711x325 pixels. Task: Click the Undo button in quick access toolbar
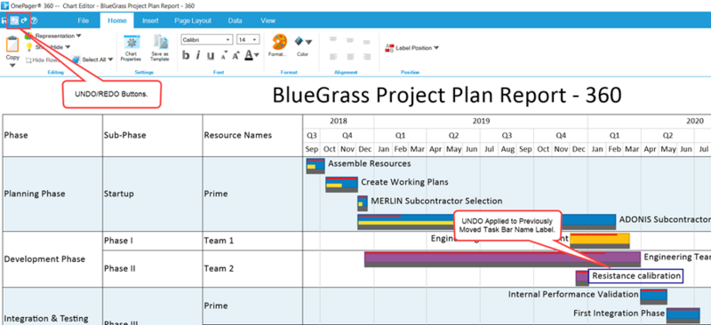(x=14, y=20)
